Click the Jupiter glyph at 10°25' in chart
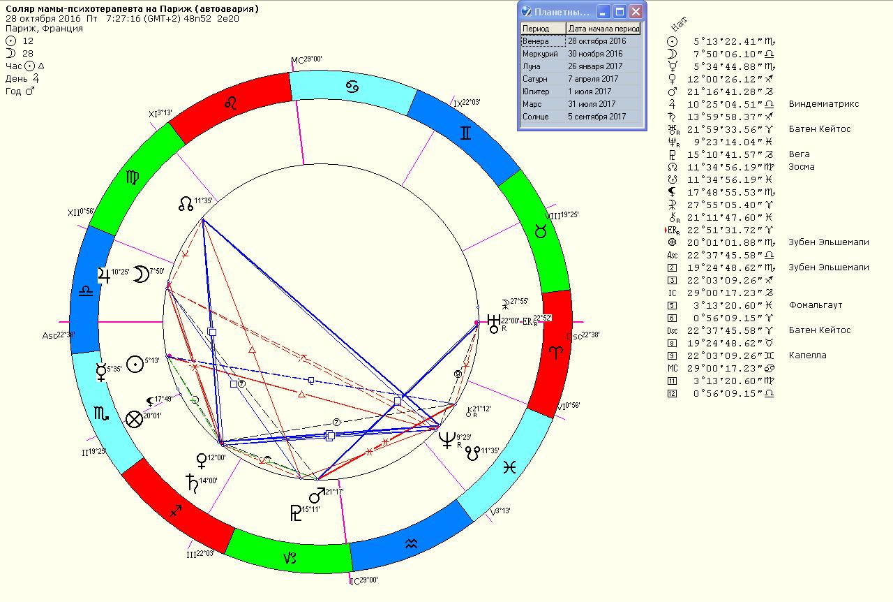 [104, 274]
